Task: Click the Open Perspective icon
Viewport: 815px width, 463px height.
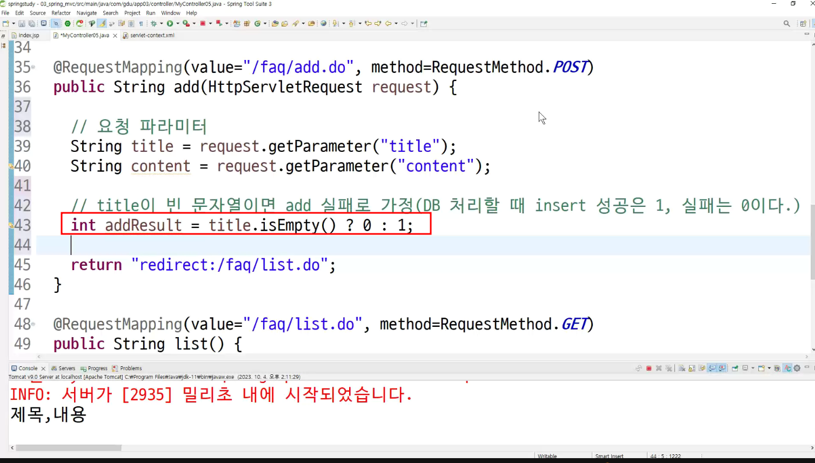Action: coord(803,23)
